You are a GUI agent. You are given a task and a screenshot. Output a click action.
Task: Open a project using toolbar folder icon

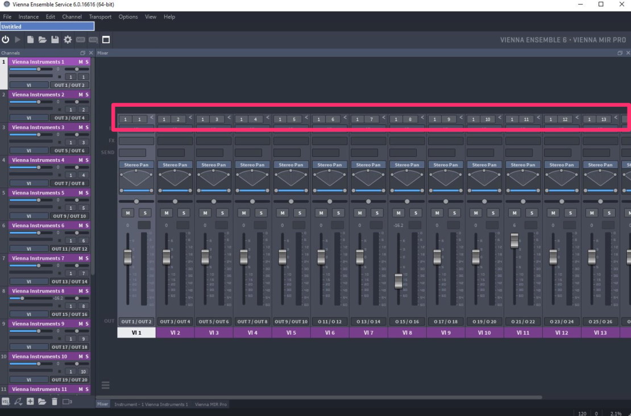point(42,39)
